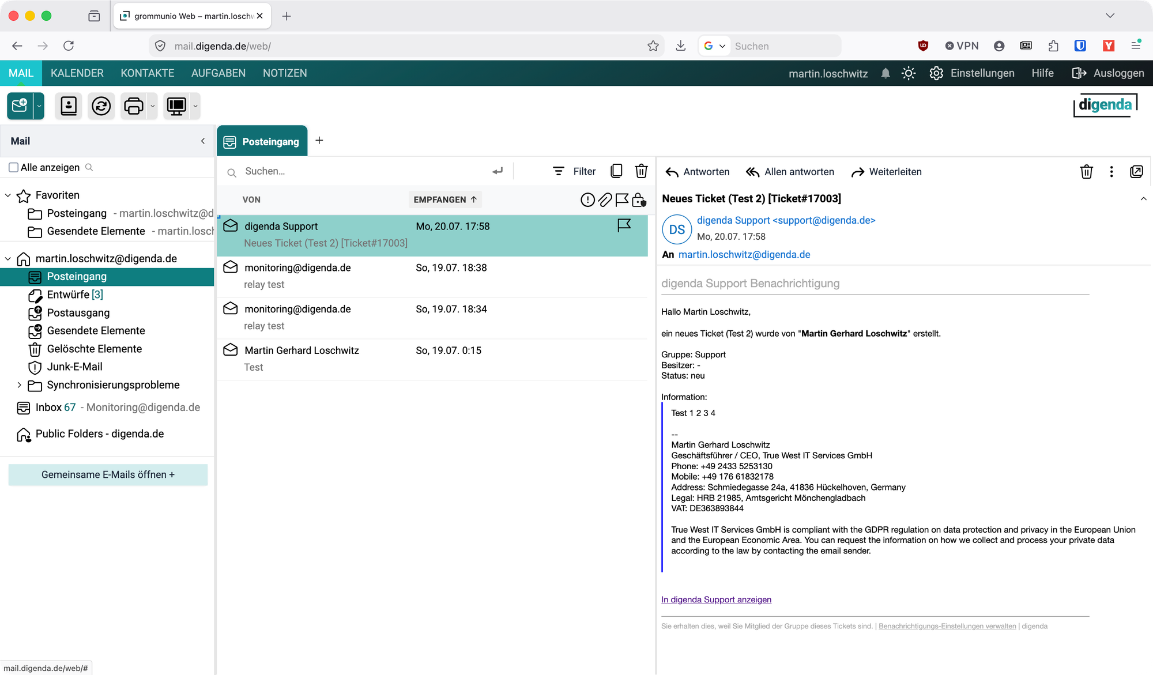Viewport: 1153px width, 675px height.
Task: Open the Filter options for the mail list
Action: click(x=574, y=171)
